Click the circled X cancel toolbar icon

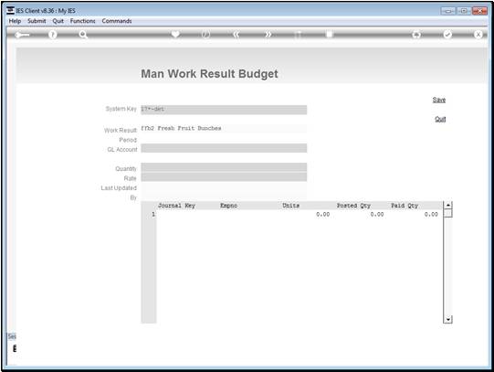pyautogui.click(x=478, y=35)
